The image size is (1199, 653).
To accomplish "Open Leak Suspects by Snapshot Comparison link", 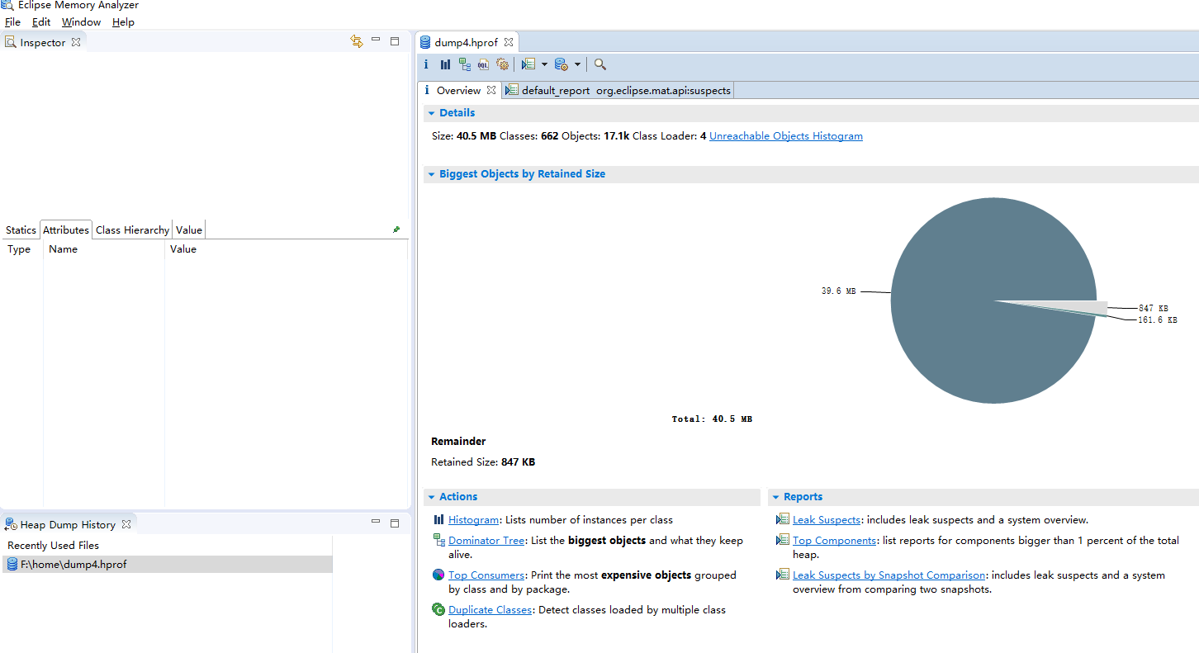I will 889,575.
